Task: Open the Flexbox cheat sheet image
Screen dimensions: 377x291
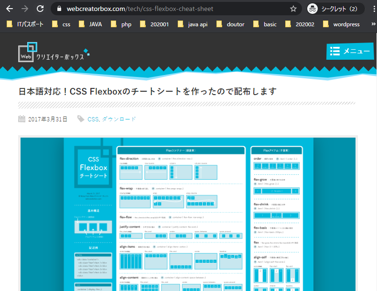Action: point(188,214)
